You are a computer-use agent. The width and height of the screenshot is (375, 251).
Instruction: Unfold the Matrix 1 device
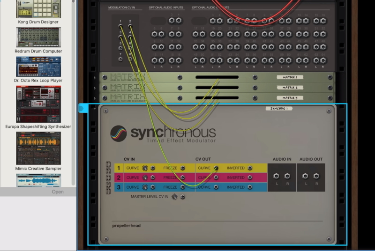click(x=95, y=78)
